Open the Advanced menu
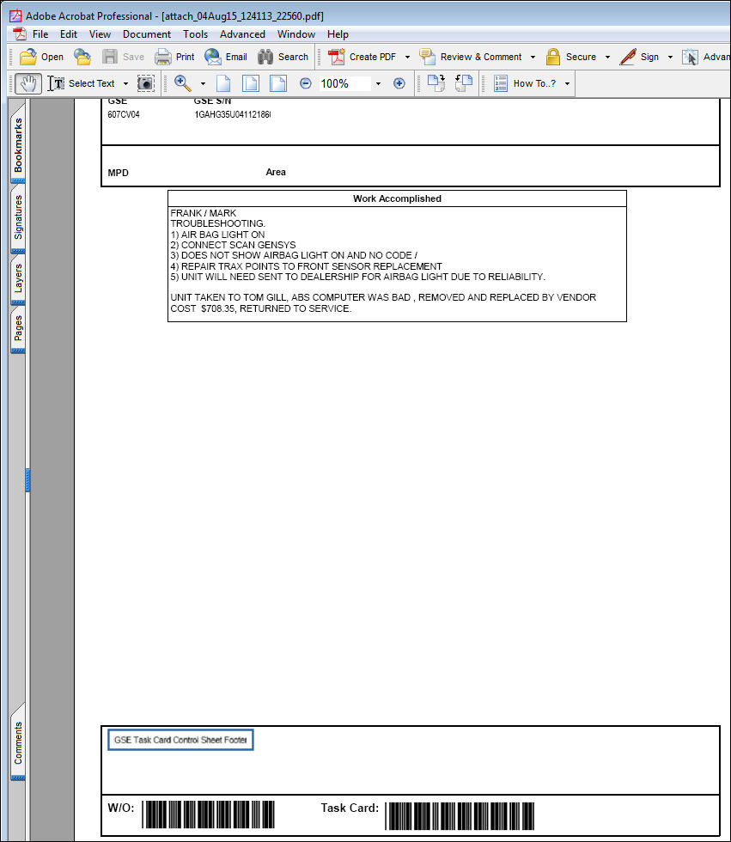The height and width of the screenshot is (842, 731). (242, 34)
